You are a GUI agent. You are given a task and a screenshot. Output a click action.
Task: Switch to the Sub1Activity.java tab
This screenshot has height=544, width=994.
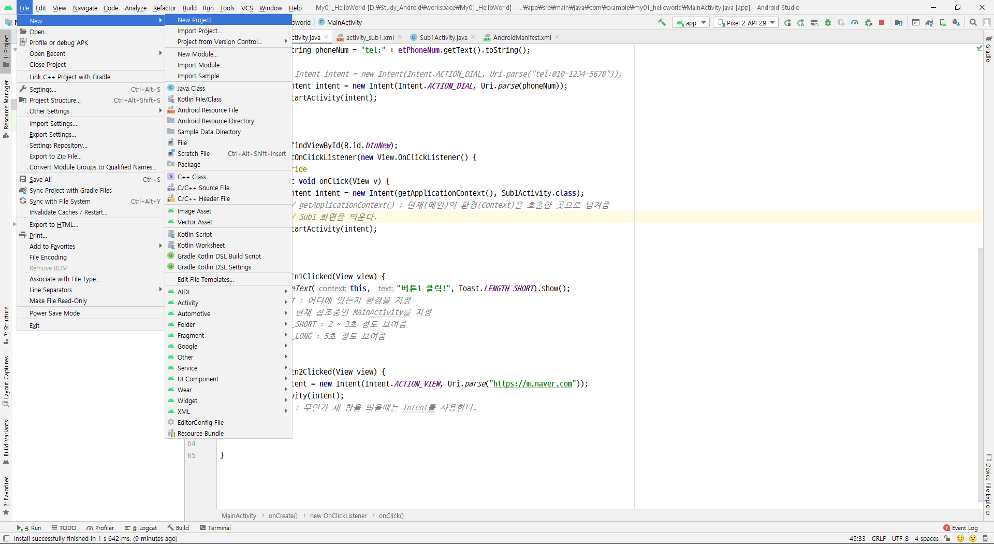point(443,37)
